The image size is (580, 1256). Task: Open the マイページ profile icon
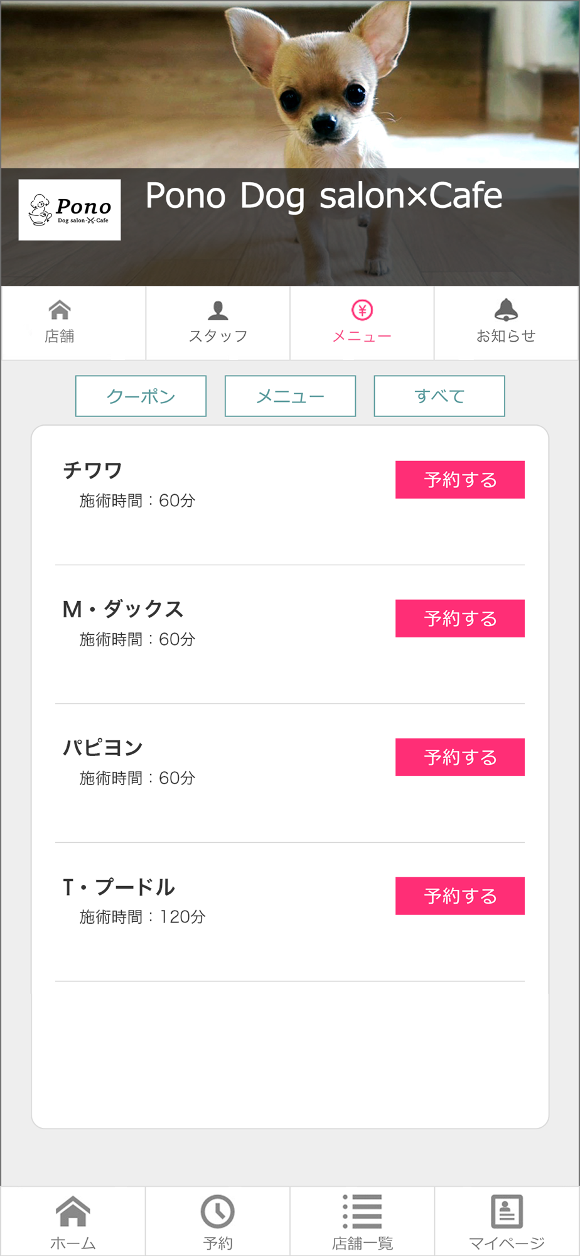coord(507,1211)
